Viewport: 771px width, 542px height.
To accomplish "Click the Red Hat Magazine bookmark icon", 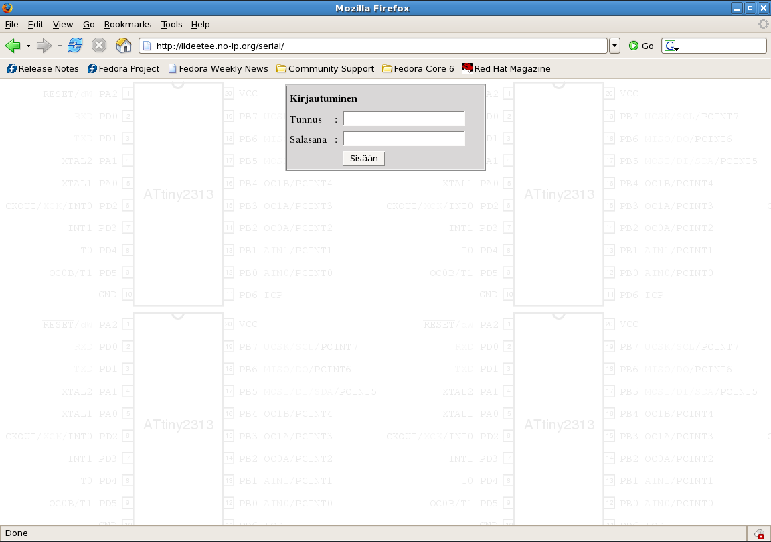I will click(466, 68).
